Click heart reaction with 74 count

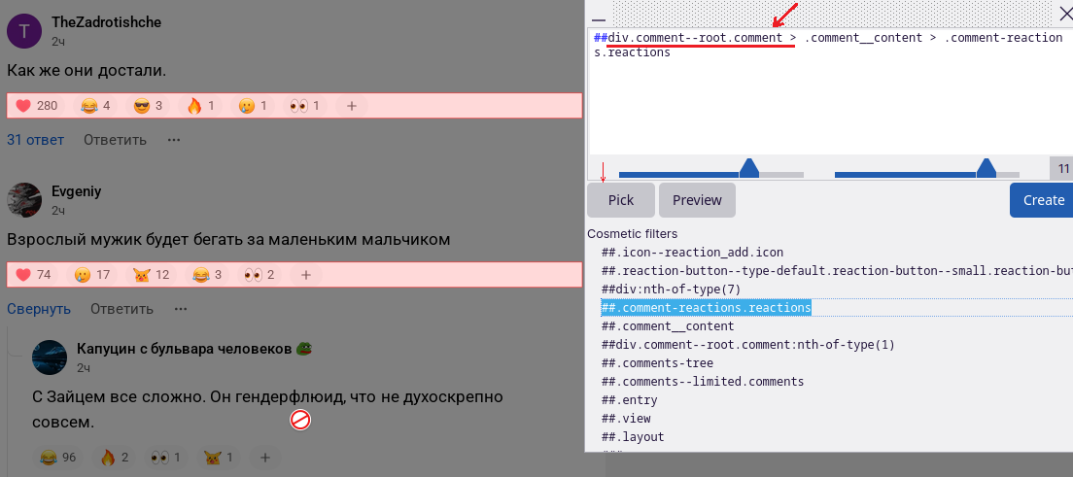[34, 275]
